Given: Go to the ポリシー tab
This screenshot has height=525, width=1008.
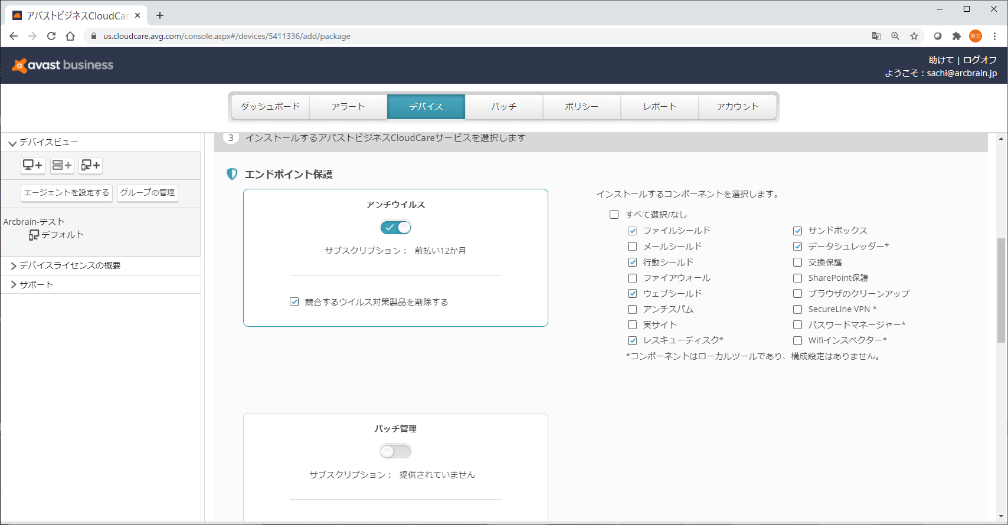Looking at the screenshot, I should pos(582,107).
